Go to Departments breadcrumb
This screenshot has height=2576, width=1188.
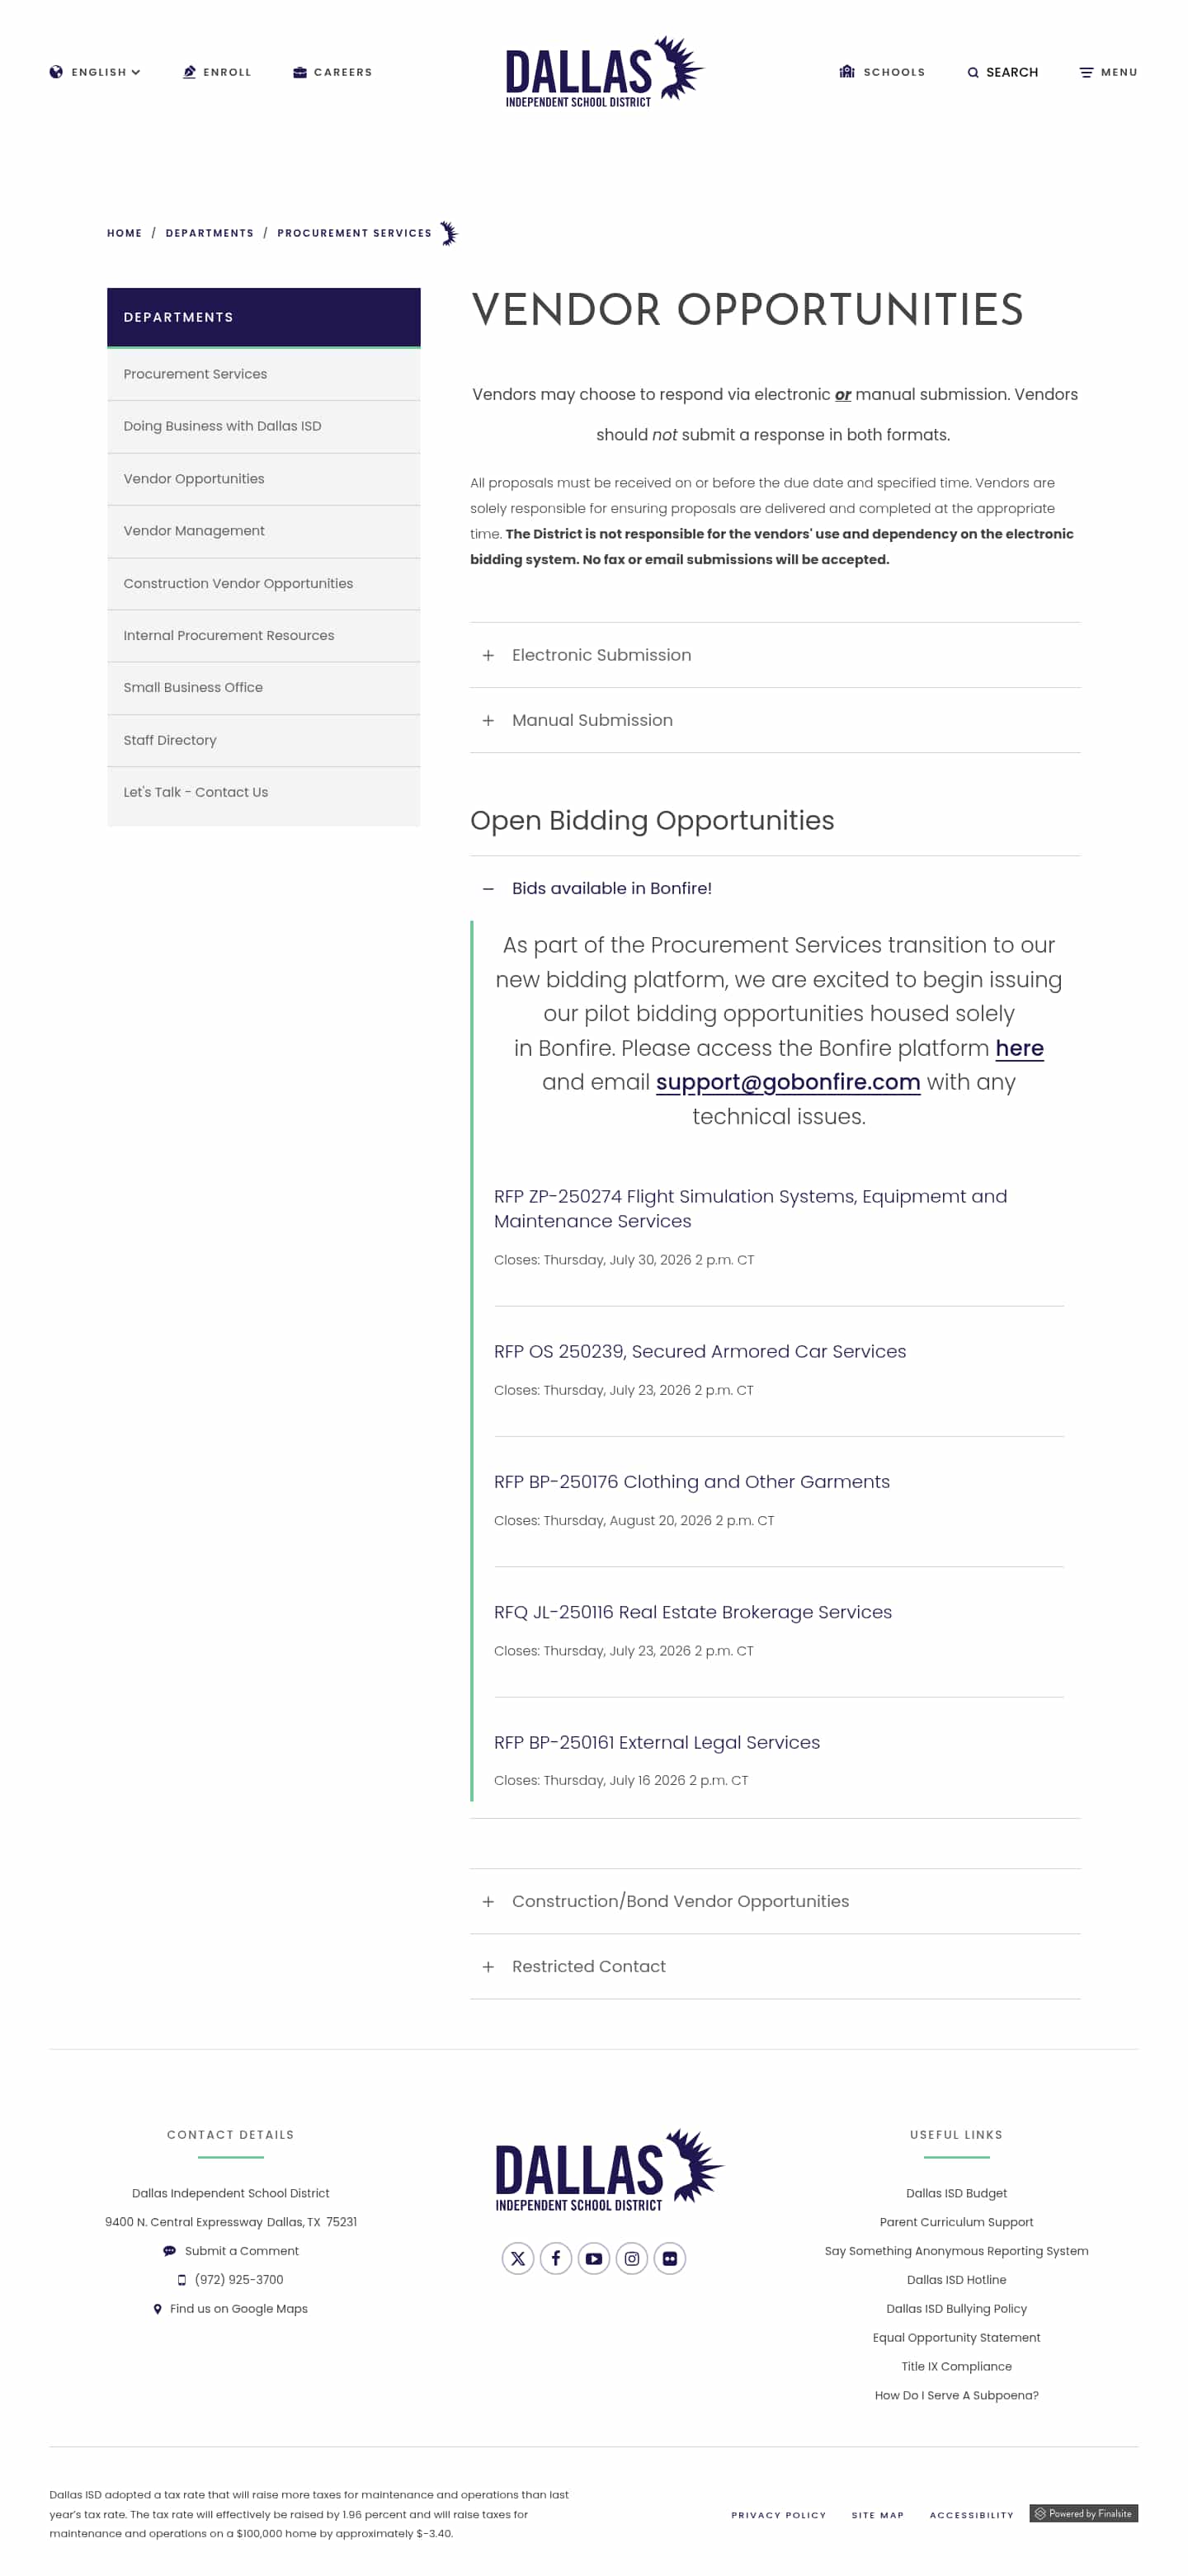click(209, 233)
